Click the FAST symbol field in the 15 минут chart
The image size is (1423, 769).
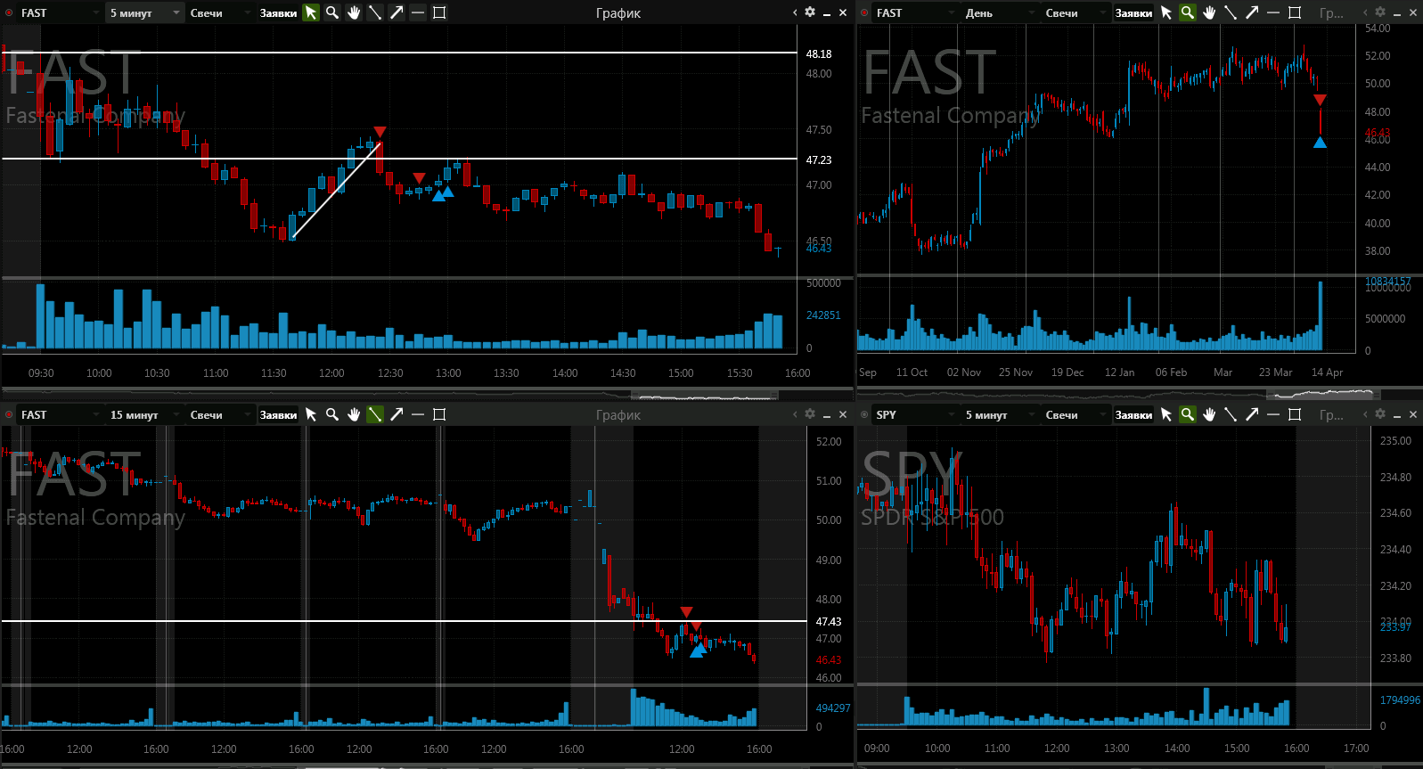click(59, 414)
